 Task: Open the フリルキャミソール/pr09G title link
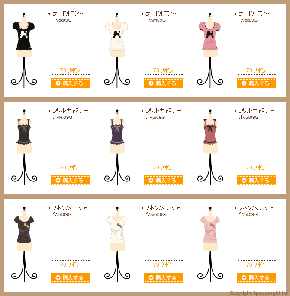tap(163, 114)
